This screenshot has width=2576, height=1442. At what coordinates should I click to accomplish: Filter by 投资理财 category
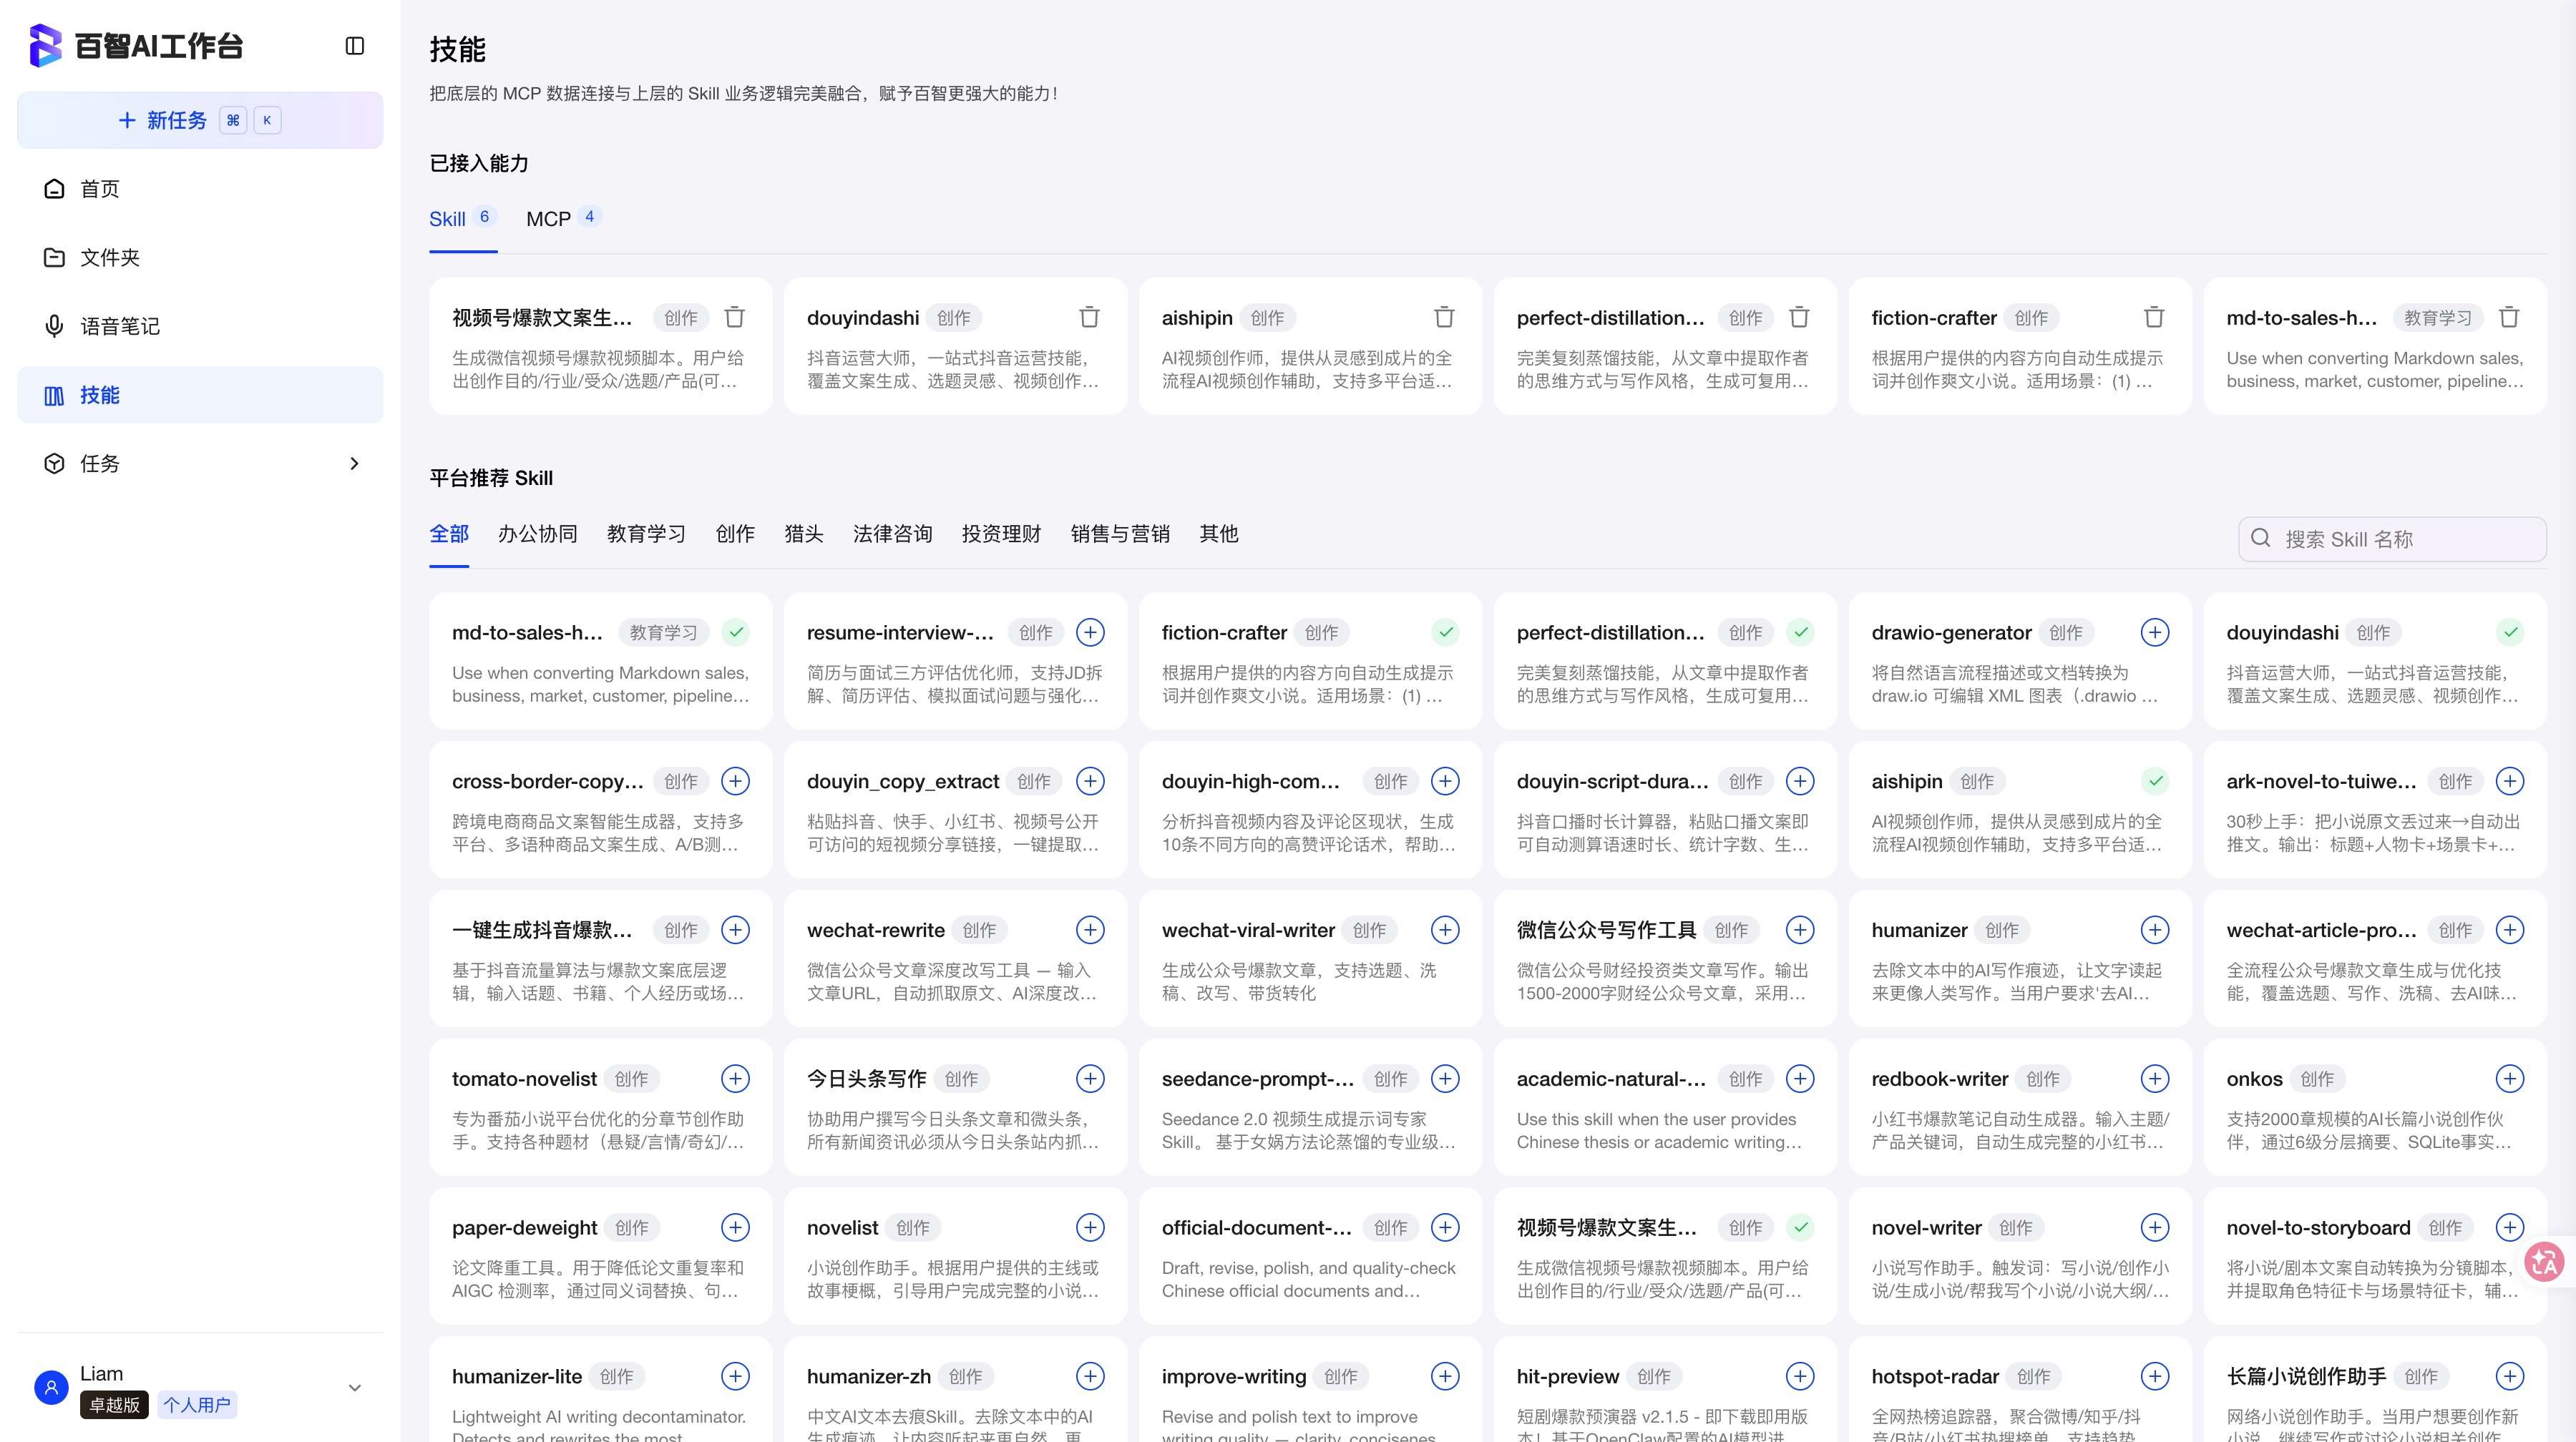click(1002, 534)
